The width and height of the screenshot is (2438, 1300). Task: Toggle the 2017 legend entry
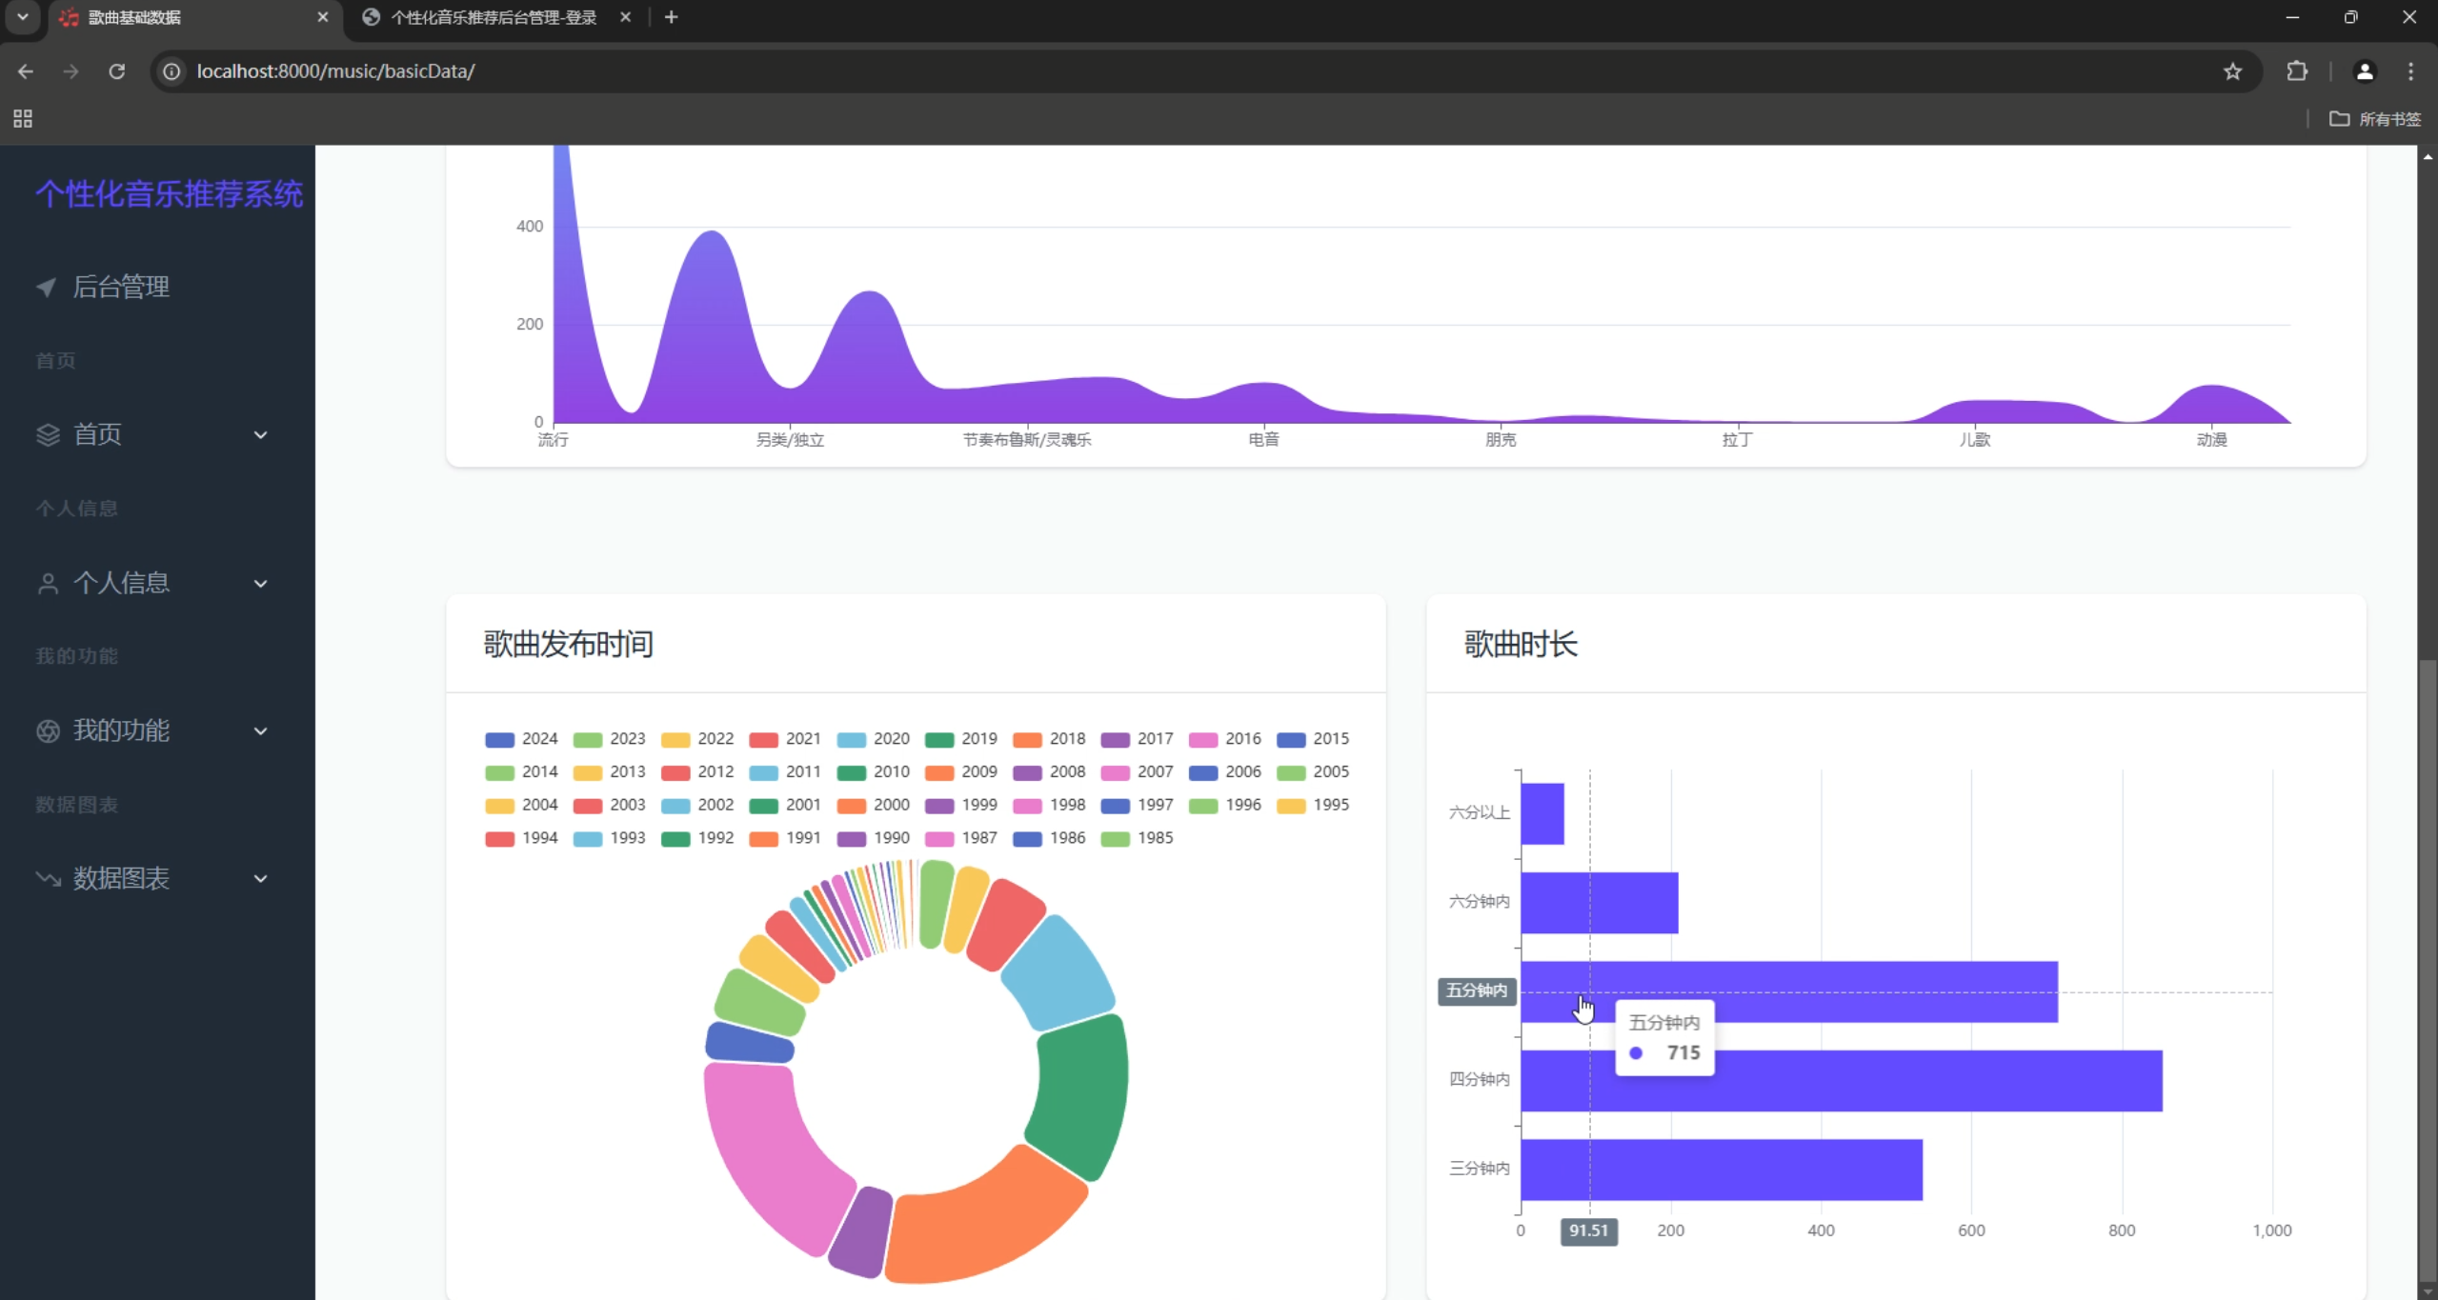click(1137, 739)
